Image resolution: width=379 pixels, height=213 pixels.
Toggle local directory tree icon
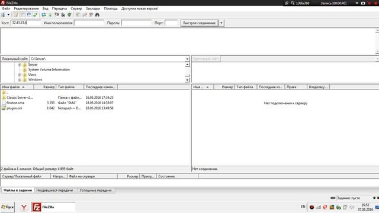pyautogui.click(x=23, y=15)
